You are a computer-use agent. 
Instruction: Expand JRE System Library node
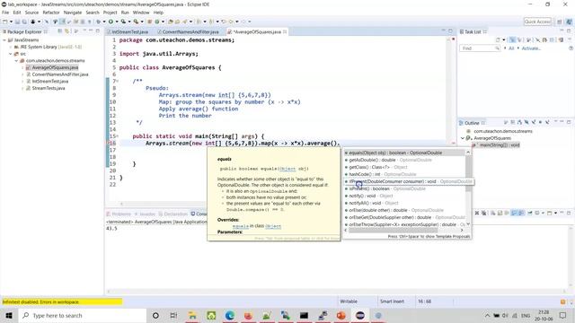11,47
